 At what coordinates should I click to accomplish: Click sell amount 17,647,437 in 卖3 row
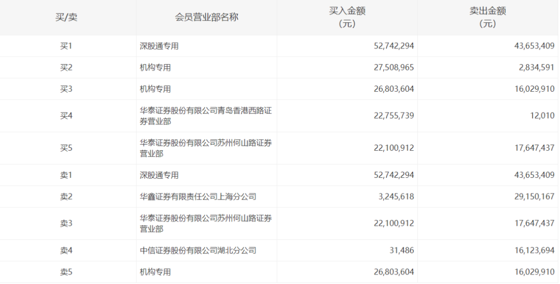535,223
